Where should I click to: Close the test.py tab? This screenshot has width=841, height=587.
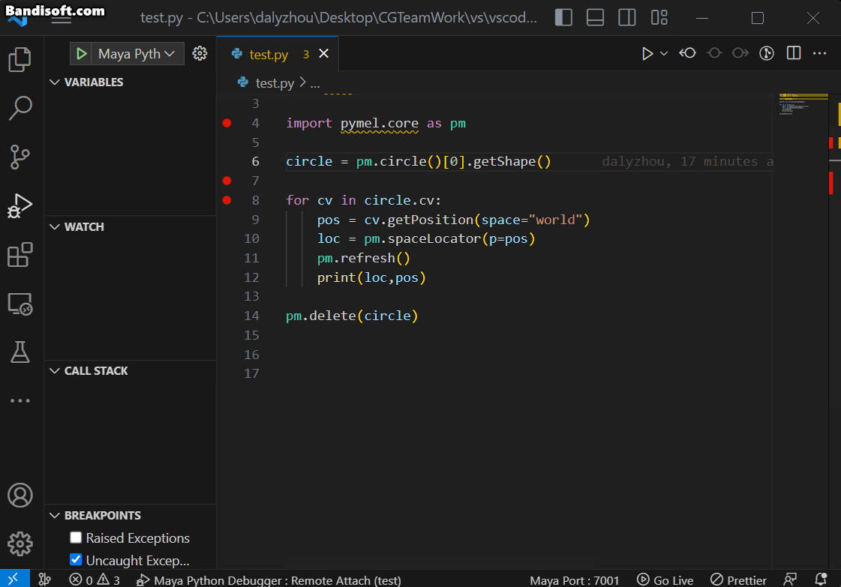[324, 54]
